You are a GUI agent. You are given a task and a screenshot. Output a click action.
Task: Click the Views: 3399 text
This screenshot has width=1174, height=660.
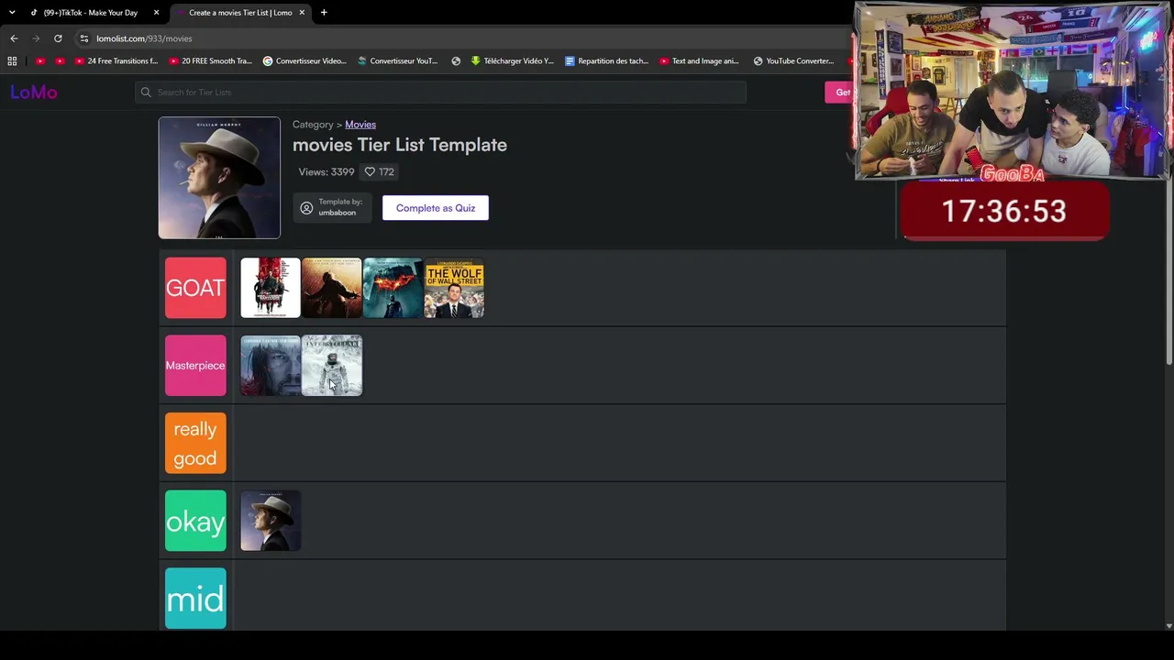click(326, 171)
